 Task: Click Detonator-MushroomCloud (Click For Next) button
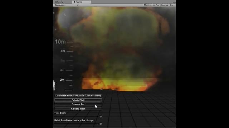click(78, 96)
